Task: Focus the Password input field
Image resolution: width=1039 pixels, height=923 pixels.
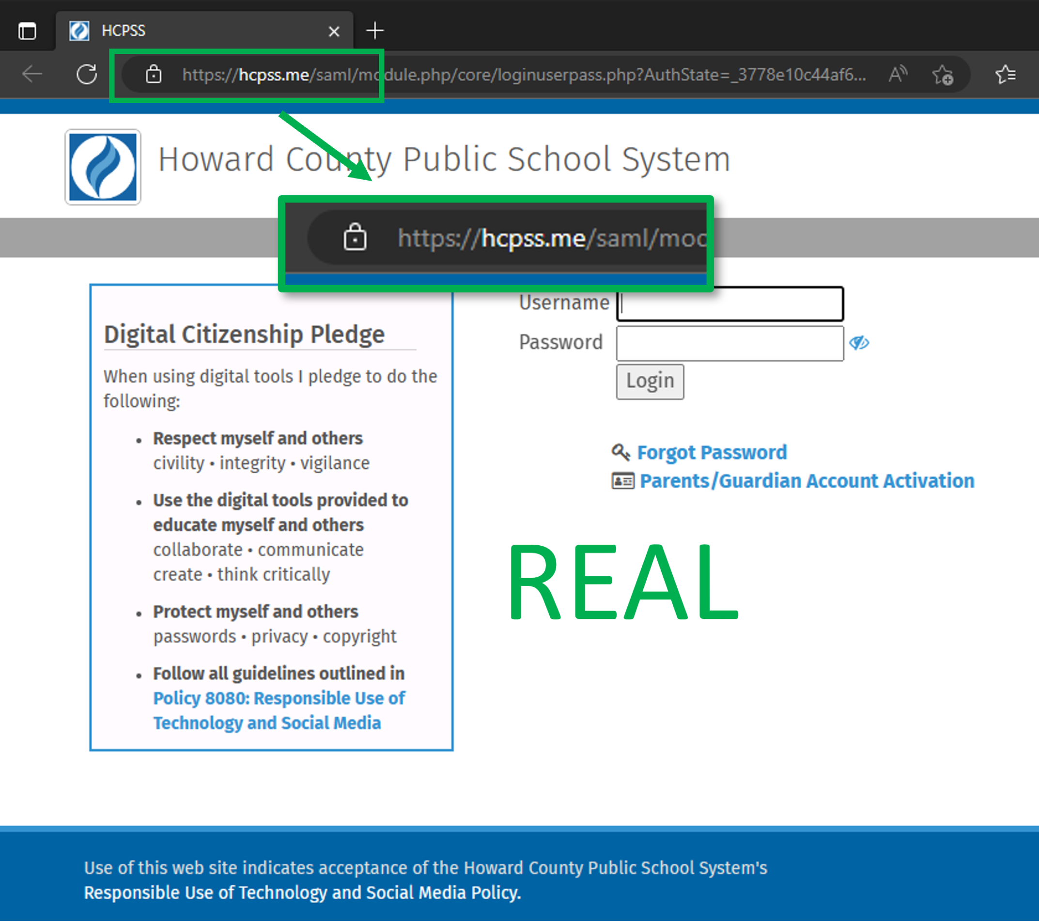Action: [730, 344]
